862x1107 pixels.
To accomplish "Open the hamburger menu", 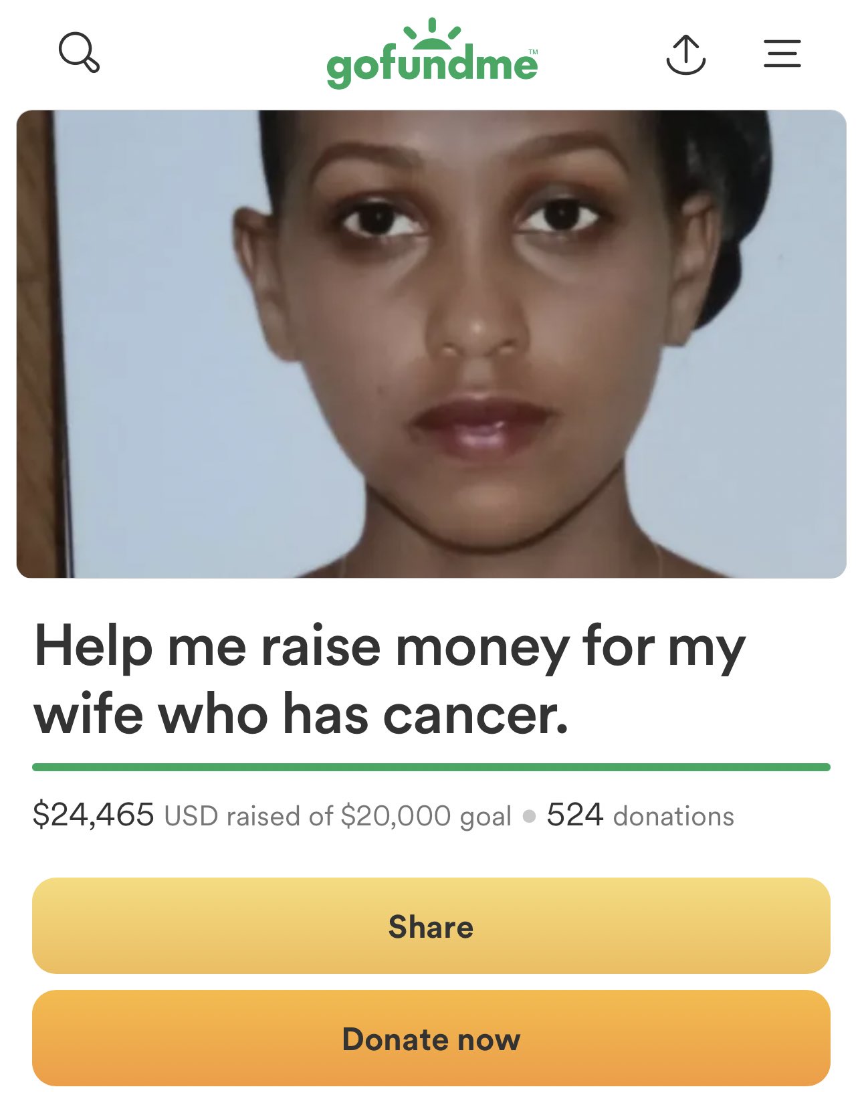I will 782,54.
